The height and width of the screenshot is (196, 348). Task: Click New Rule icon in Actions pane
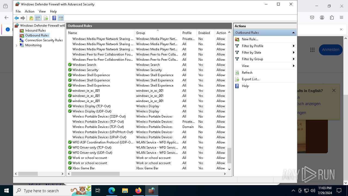(237, 39)
